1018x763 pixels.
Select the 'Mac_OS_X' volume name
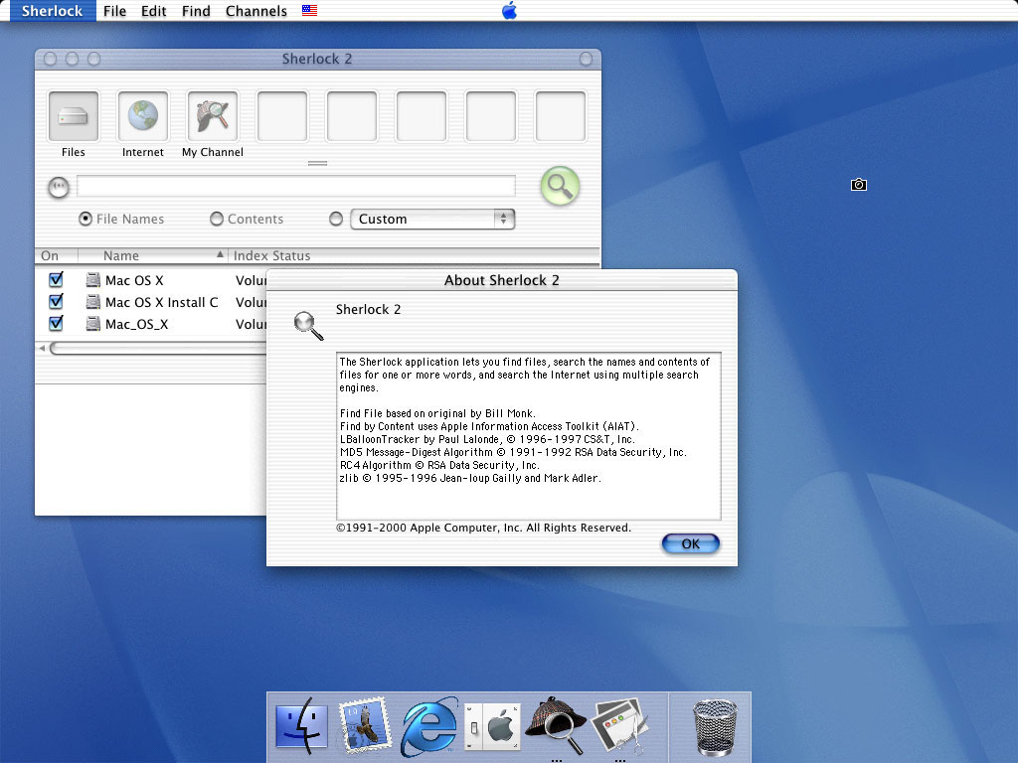[137, 324]
